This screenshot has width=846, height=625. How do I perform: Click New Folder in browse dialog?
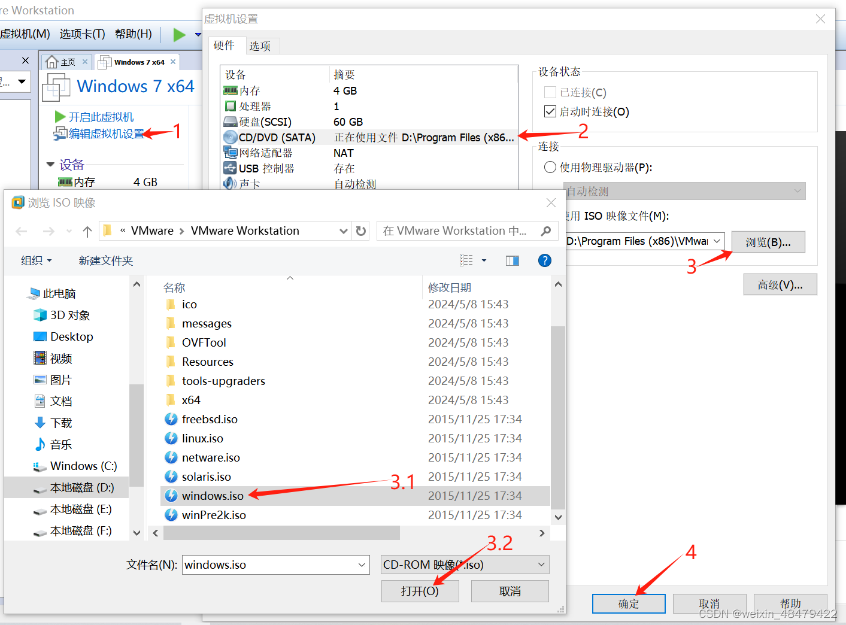point(106,260)
